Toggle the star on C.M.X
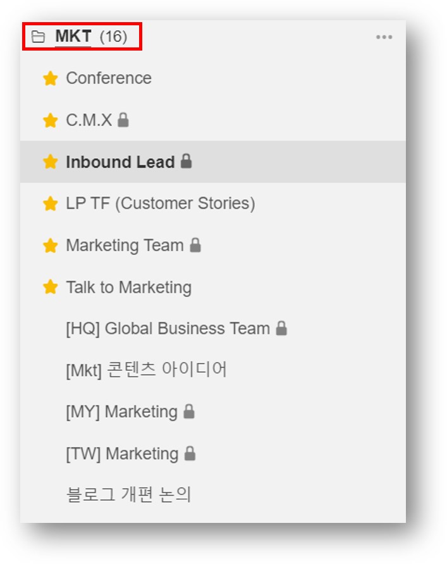 tap(50, 120)
